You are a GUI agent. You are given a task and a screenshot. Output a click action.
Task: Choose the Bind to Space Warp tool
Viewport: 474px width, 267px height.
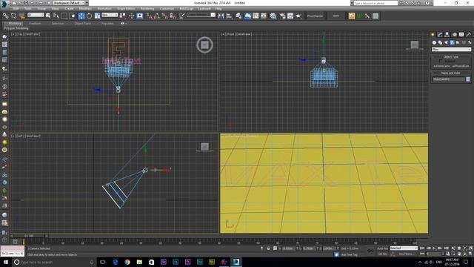tap(21, 16)
